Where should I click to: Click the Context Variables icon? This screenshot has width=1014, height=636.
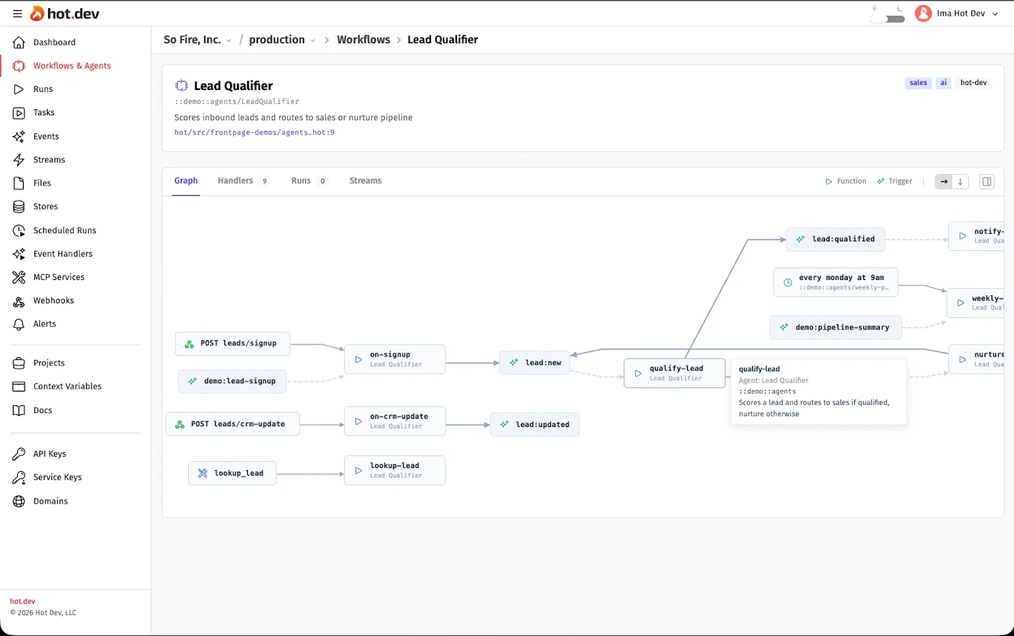point(19,386)
